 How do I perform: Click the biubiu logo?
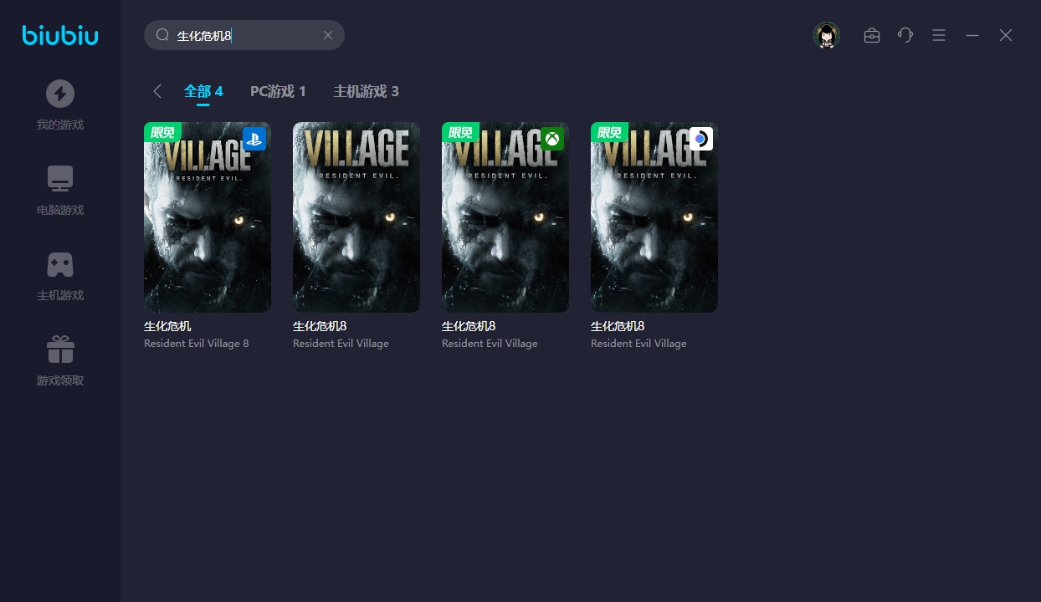60,35
